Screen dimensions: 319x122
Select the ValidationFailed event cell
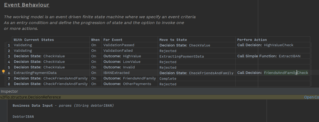[x=118, y=51]
